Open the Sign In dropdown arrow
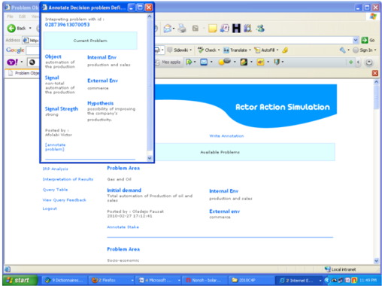Screen dimensions: 382x286 pos(375,50)
